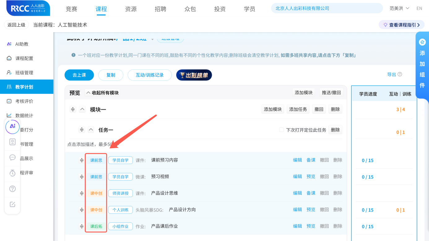The height and width of the screenshot is (241, 429).
Task: Click 撤回 for 模块一
Action: (x=319, y=109)
